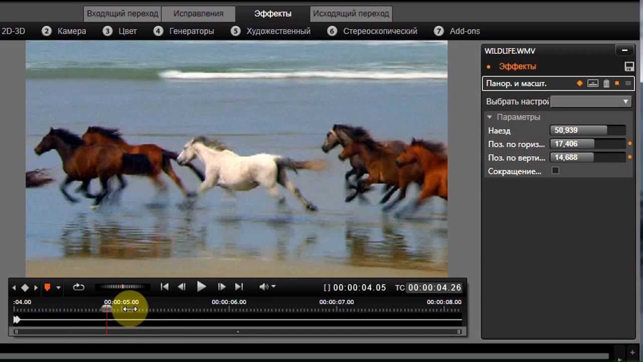Screen dimensions: 643x362
Task: Click the 00:00:08.00 mark on the ruler
Action: tap(444, 302)
